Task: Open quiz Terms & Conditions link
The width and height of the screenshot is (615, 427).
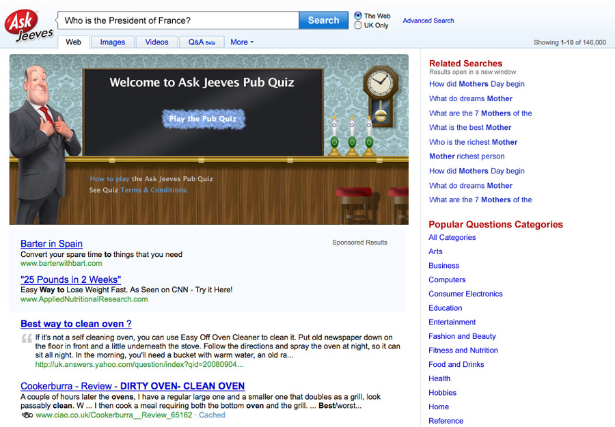Action: pos(154,190)
